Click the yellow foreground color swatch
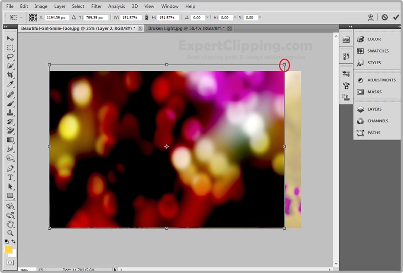This screenshot has width=403, height=273. [8, 249]
